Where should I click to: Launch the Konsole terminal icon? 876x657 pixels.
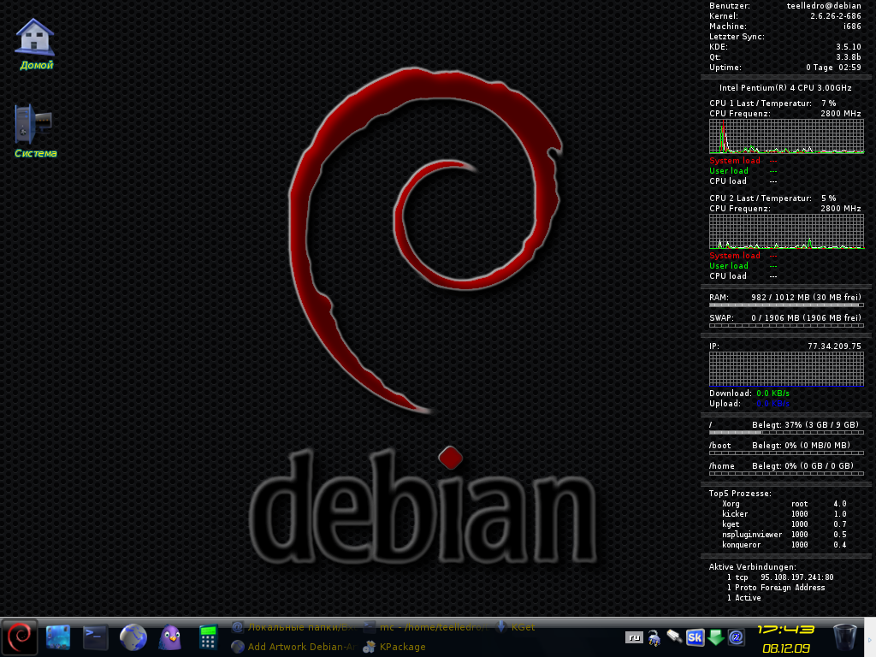click(x=96, y=636)
